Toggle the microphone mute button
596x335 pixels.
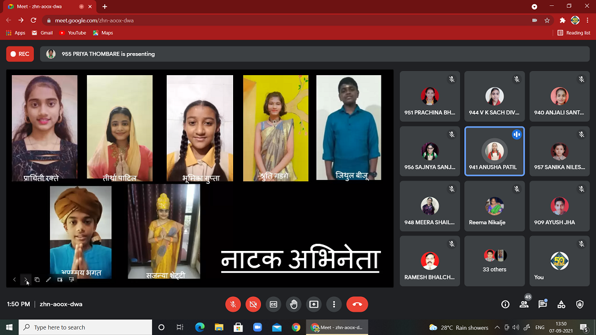tap(233, 304)
